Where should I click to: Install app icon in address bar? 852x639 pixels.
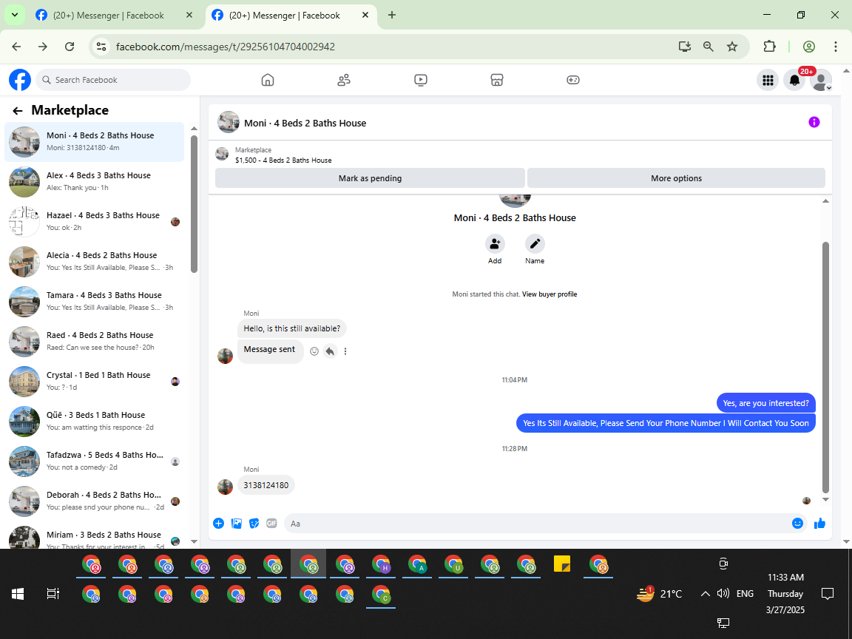coord(685,47)
